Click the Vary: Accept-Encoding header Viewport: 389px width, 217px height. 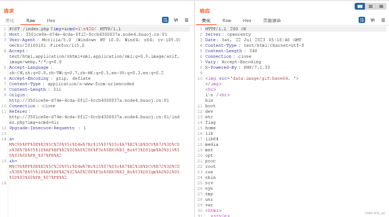pyautogui.click(x=233, y=62)
